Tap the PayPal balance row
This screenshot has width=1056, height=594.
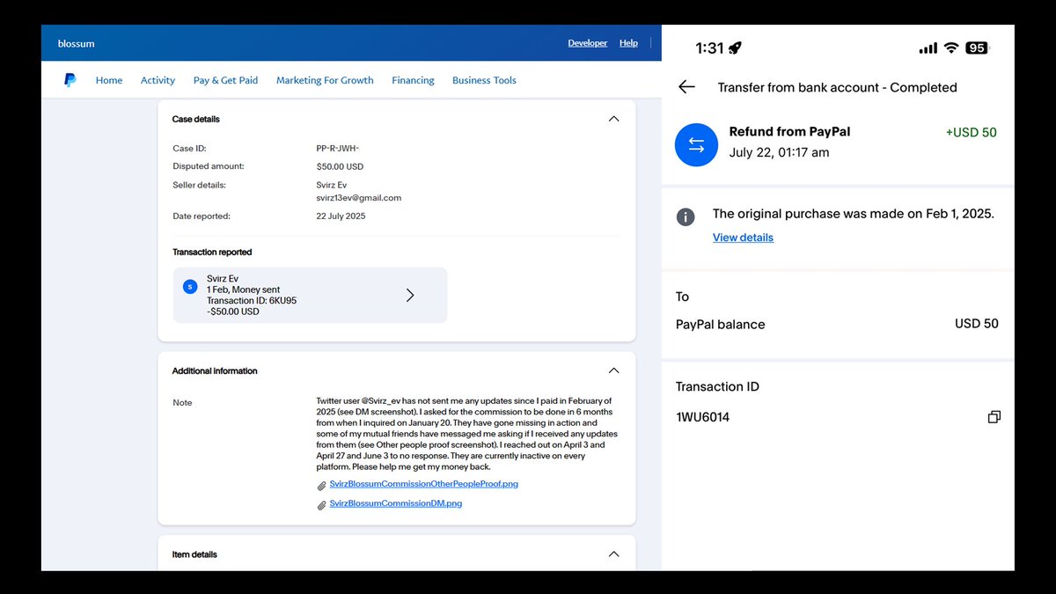837,324
